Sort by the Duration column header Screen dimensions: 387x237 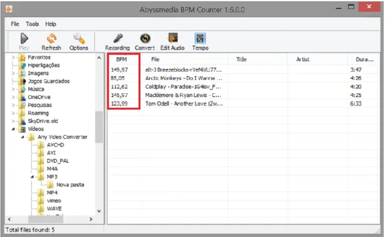[364, 59]
